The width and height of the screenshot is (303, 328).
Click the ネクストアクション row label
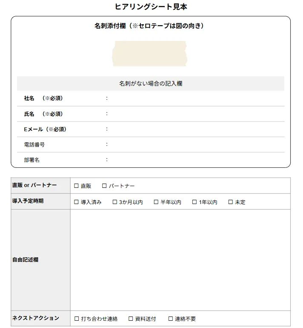pyautogui.click(x=36, y=318)
